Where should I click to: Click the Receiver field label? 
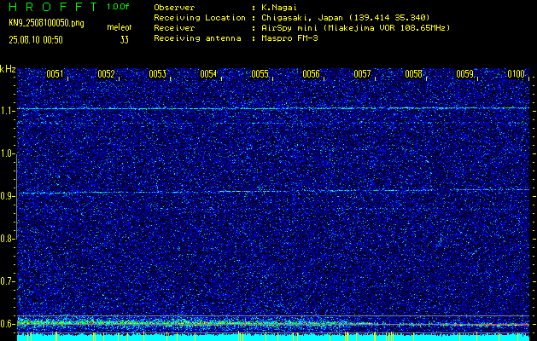[174, 27]
